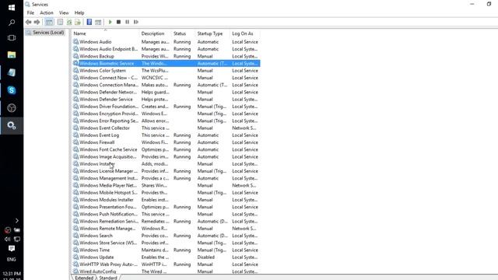The width and height of the screenshot is (498, 280).
Task: Switch to the Extended tab
Action: tap(84, 278)
